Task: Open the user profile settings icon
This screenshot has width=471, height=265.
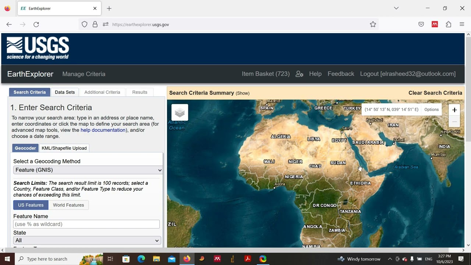Action: 300,74
